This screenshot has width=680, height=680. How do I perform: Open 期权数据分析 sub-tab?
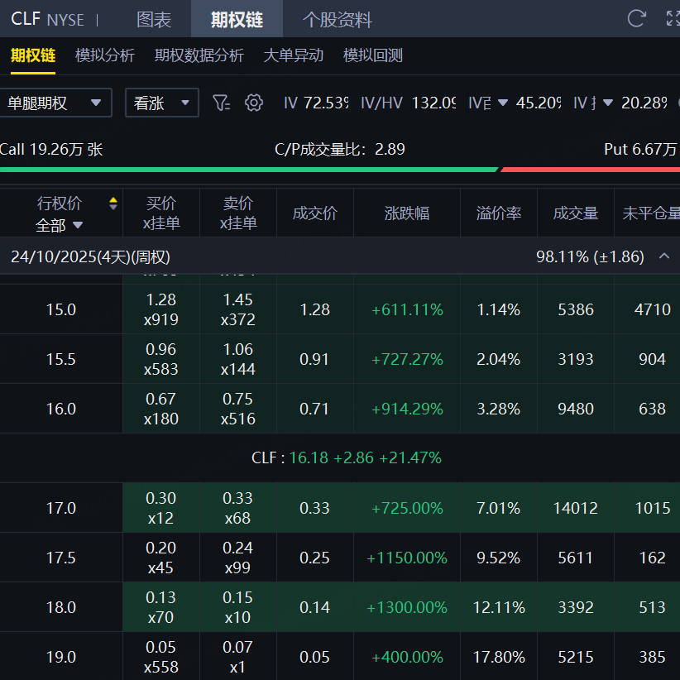(199, 55)
